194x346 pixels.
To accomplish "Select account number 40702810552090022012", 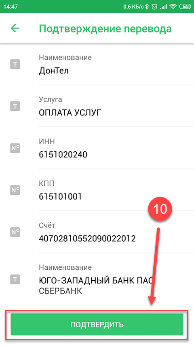I will (x=87, y=239).
